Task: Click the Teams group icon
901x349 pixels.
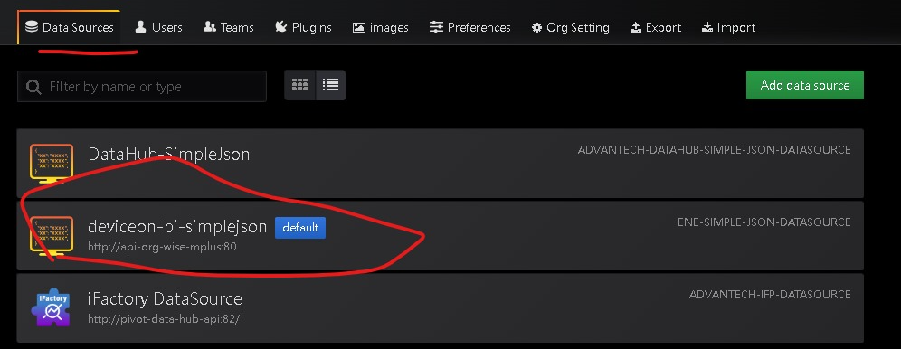Action: click(210, 27)
